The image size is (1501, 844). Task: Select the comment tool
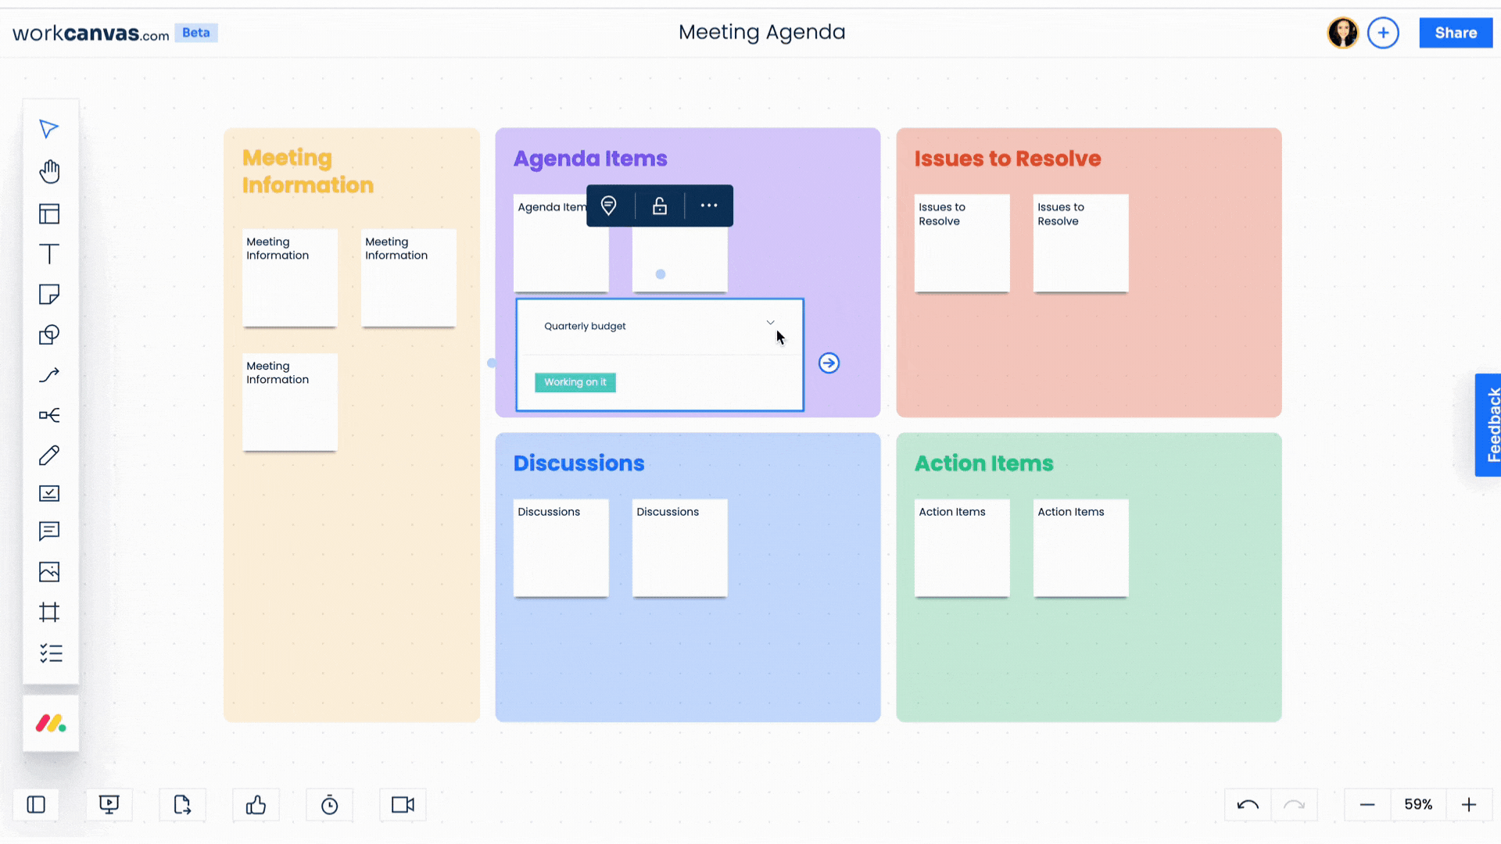[49, 531]
